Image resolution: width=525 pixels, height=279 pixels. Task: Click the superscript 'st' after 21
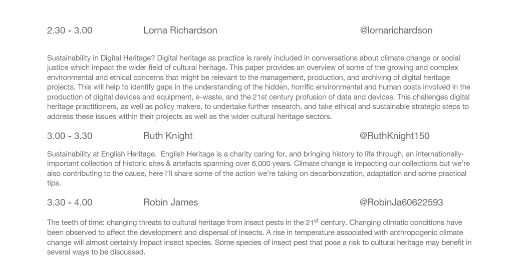click(x=316, y=220)
